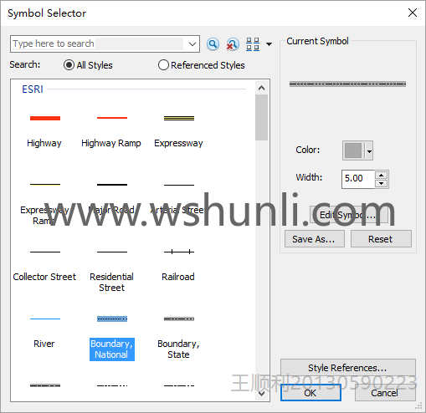The image size is (426, 413).
Task: Open the Color swatch picker
Action: 353,150
